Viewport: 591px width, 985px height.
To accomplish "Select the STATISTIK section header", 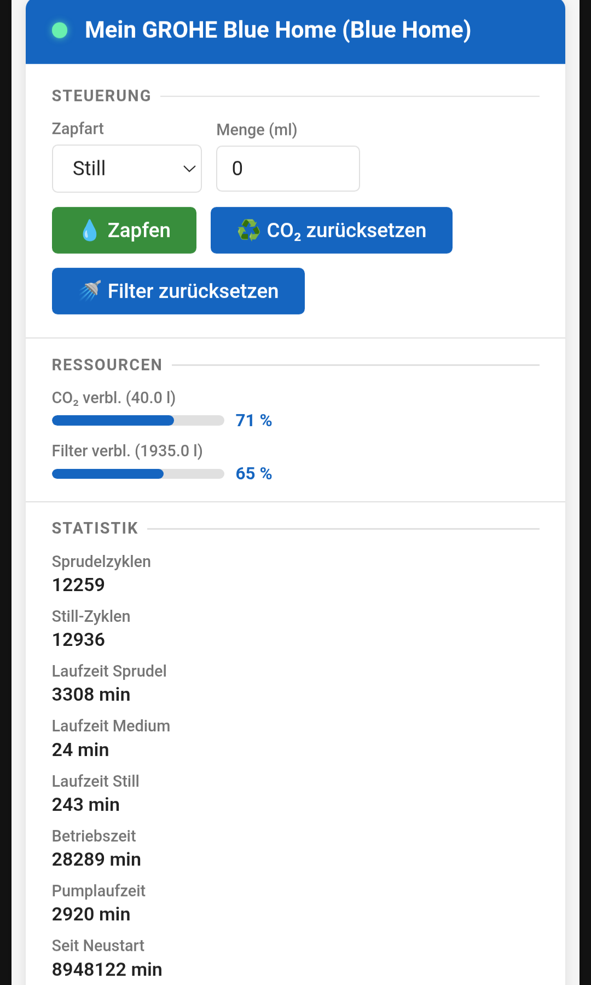I will tap(95, 528).
